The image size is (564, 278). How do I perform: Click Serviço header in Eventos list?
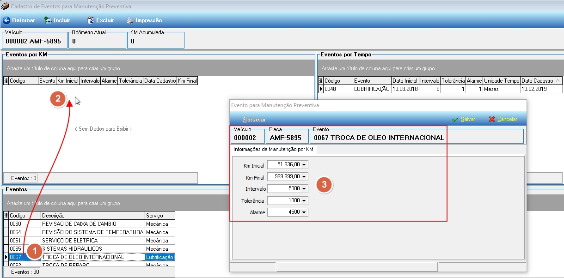pyautogui.click(x=160, y=216)
